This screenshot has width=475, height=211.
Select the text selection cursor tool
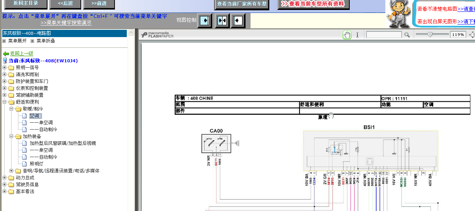[357, 35]
